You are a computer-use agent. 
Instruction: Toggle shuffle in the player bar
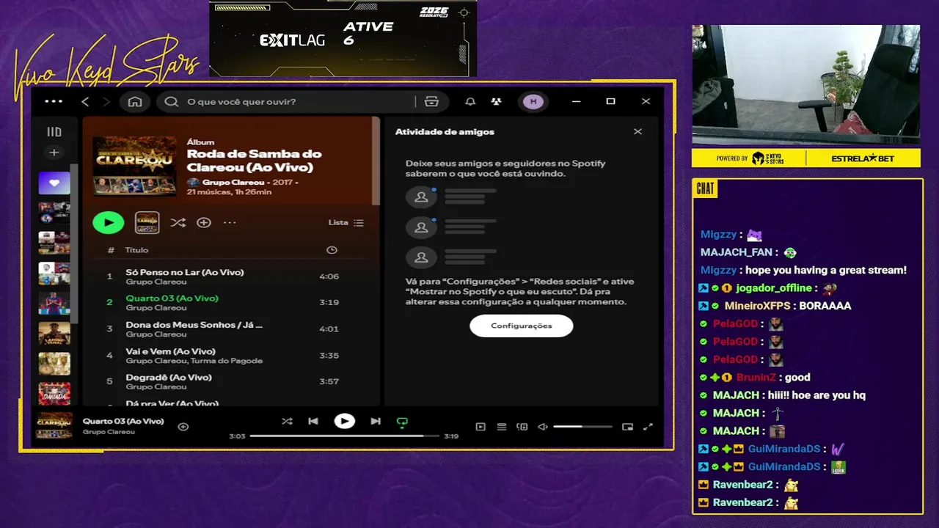tap(287, 422)
